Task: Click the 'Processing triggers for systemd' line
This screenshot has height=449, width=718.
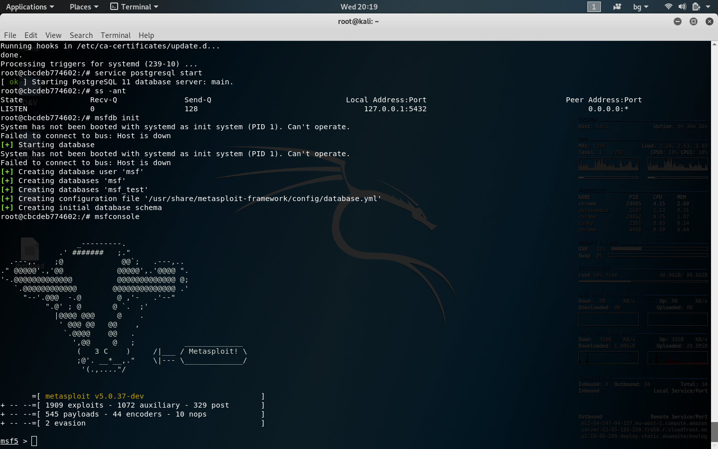Action: (x=99, y=64)
